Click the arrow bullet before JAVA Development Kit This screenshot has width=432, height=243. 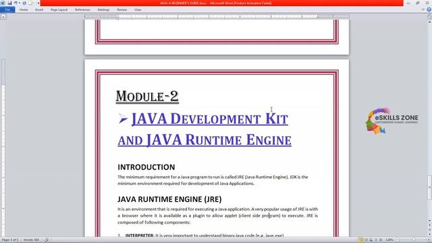[x=123, y=119]
